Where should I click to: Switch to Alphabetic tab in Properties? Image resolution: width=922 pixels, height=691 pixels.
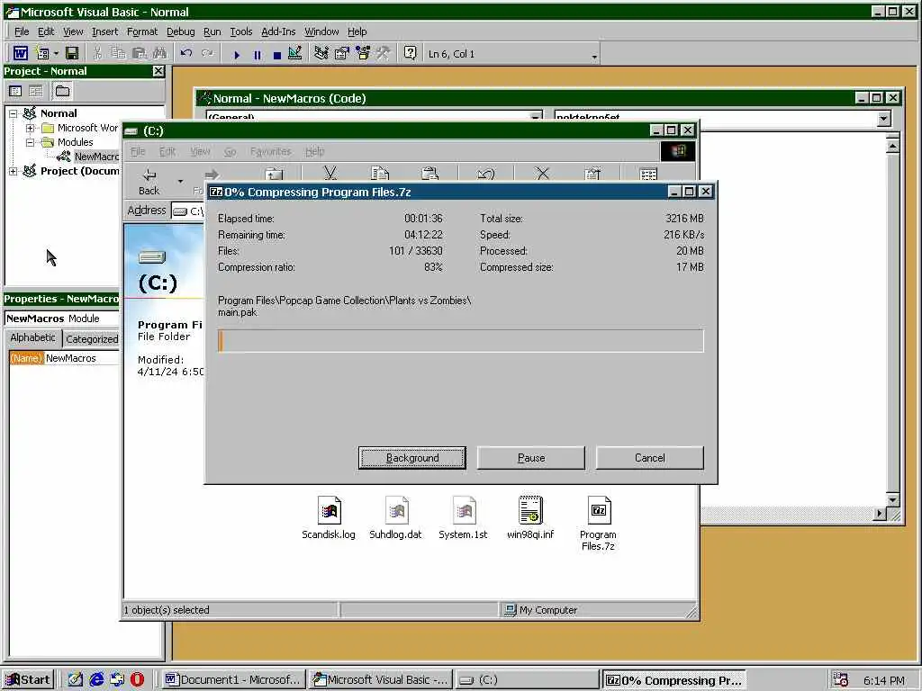[x=33, y=338]
